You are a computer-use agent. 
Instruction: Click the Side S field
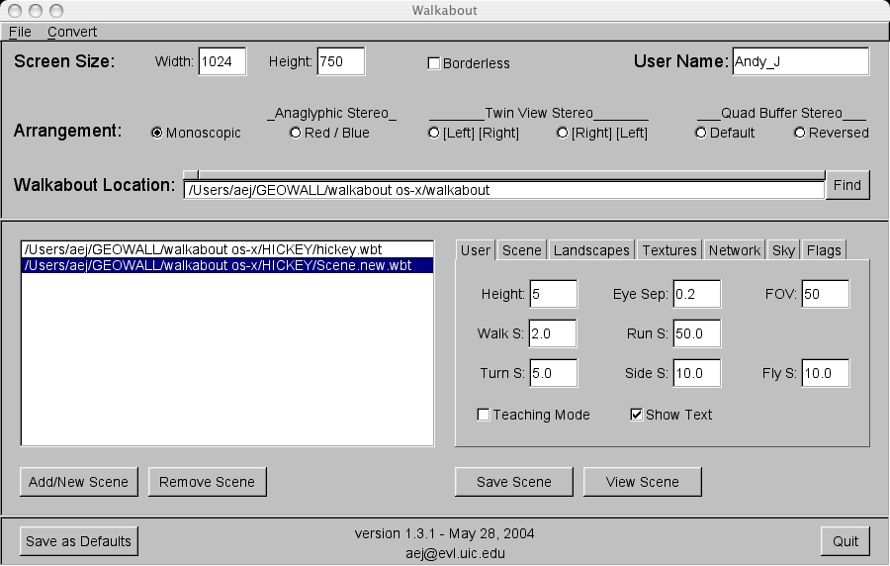(x=697, y=373)
